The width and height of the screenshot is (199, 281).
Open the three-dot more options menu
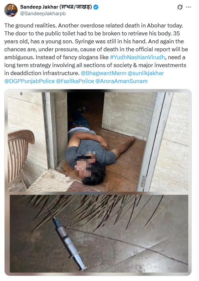[188, 7]
